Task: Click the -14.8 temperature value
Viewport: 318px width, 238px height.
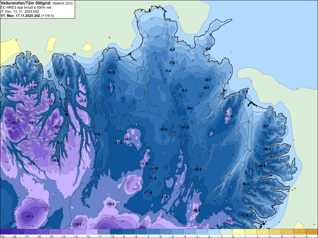Action: point(154,168)
